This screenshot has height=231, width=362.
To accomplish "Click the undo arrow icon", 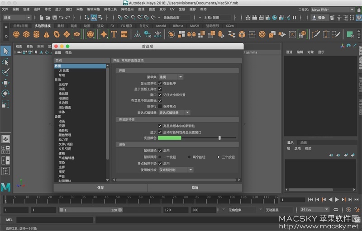I will (x=61, y=18).
